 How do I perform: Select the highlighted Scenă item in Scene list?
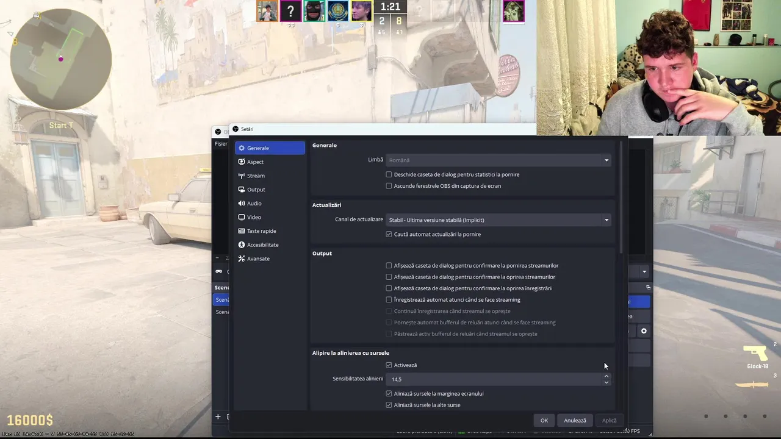point(222,300)
